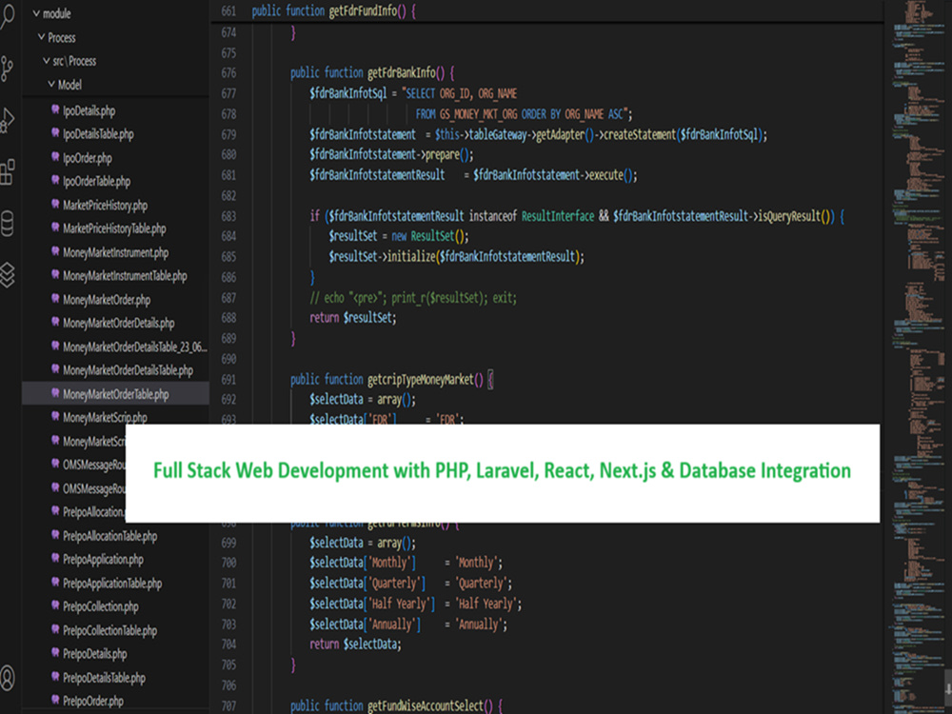Click line number 683 in gutter

(x=228, y=216)
